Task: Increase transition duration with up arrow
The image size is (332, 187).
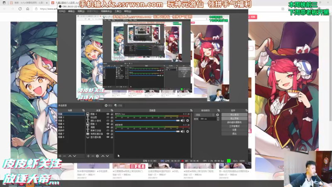Action: (218, 118)
